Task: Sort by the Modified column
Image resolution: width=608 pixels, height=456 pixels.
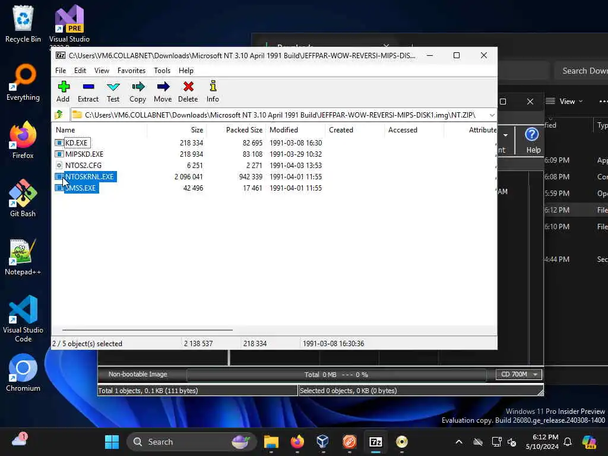Action: 296,130
